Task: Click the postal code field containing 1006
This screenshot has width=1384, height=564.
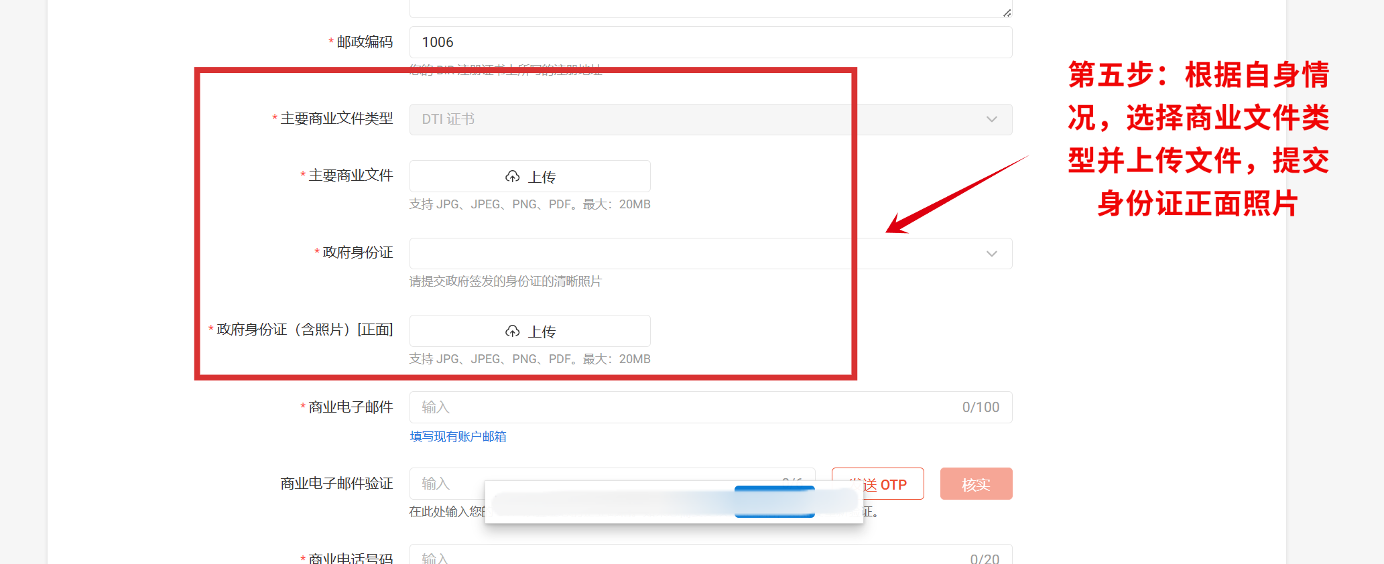Action: click(x=710, y=42)
